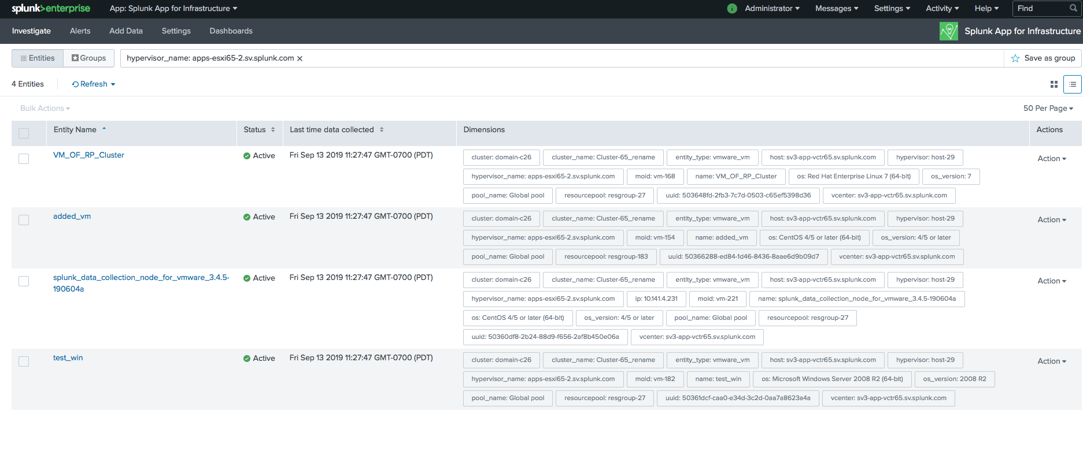
Task: Open the Refresh interval dropdown
Action: [x=94, y=84]
